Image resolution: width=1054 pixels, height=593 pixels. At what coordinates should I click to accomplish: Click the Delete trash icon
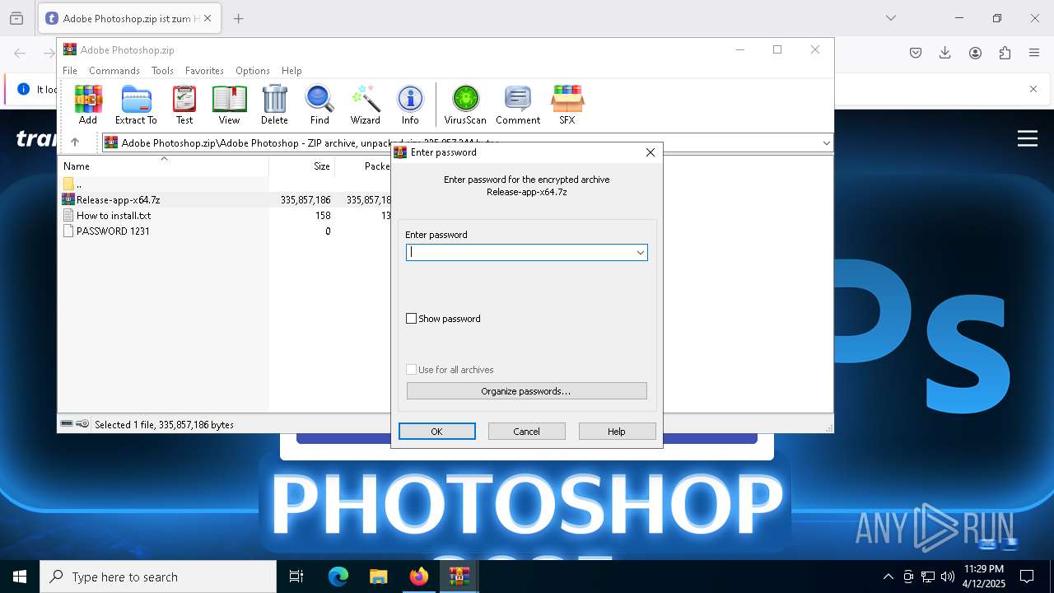(x=274, y=105)
